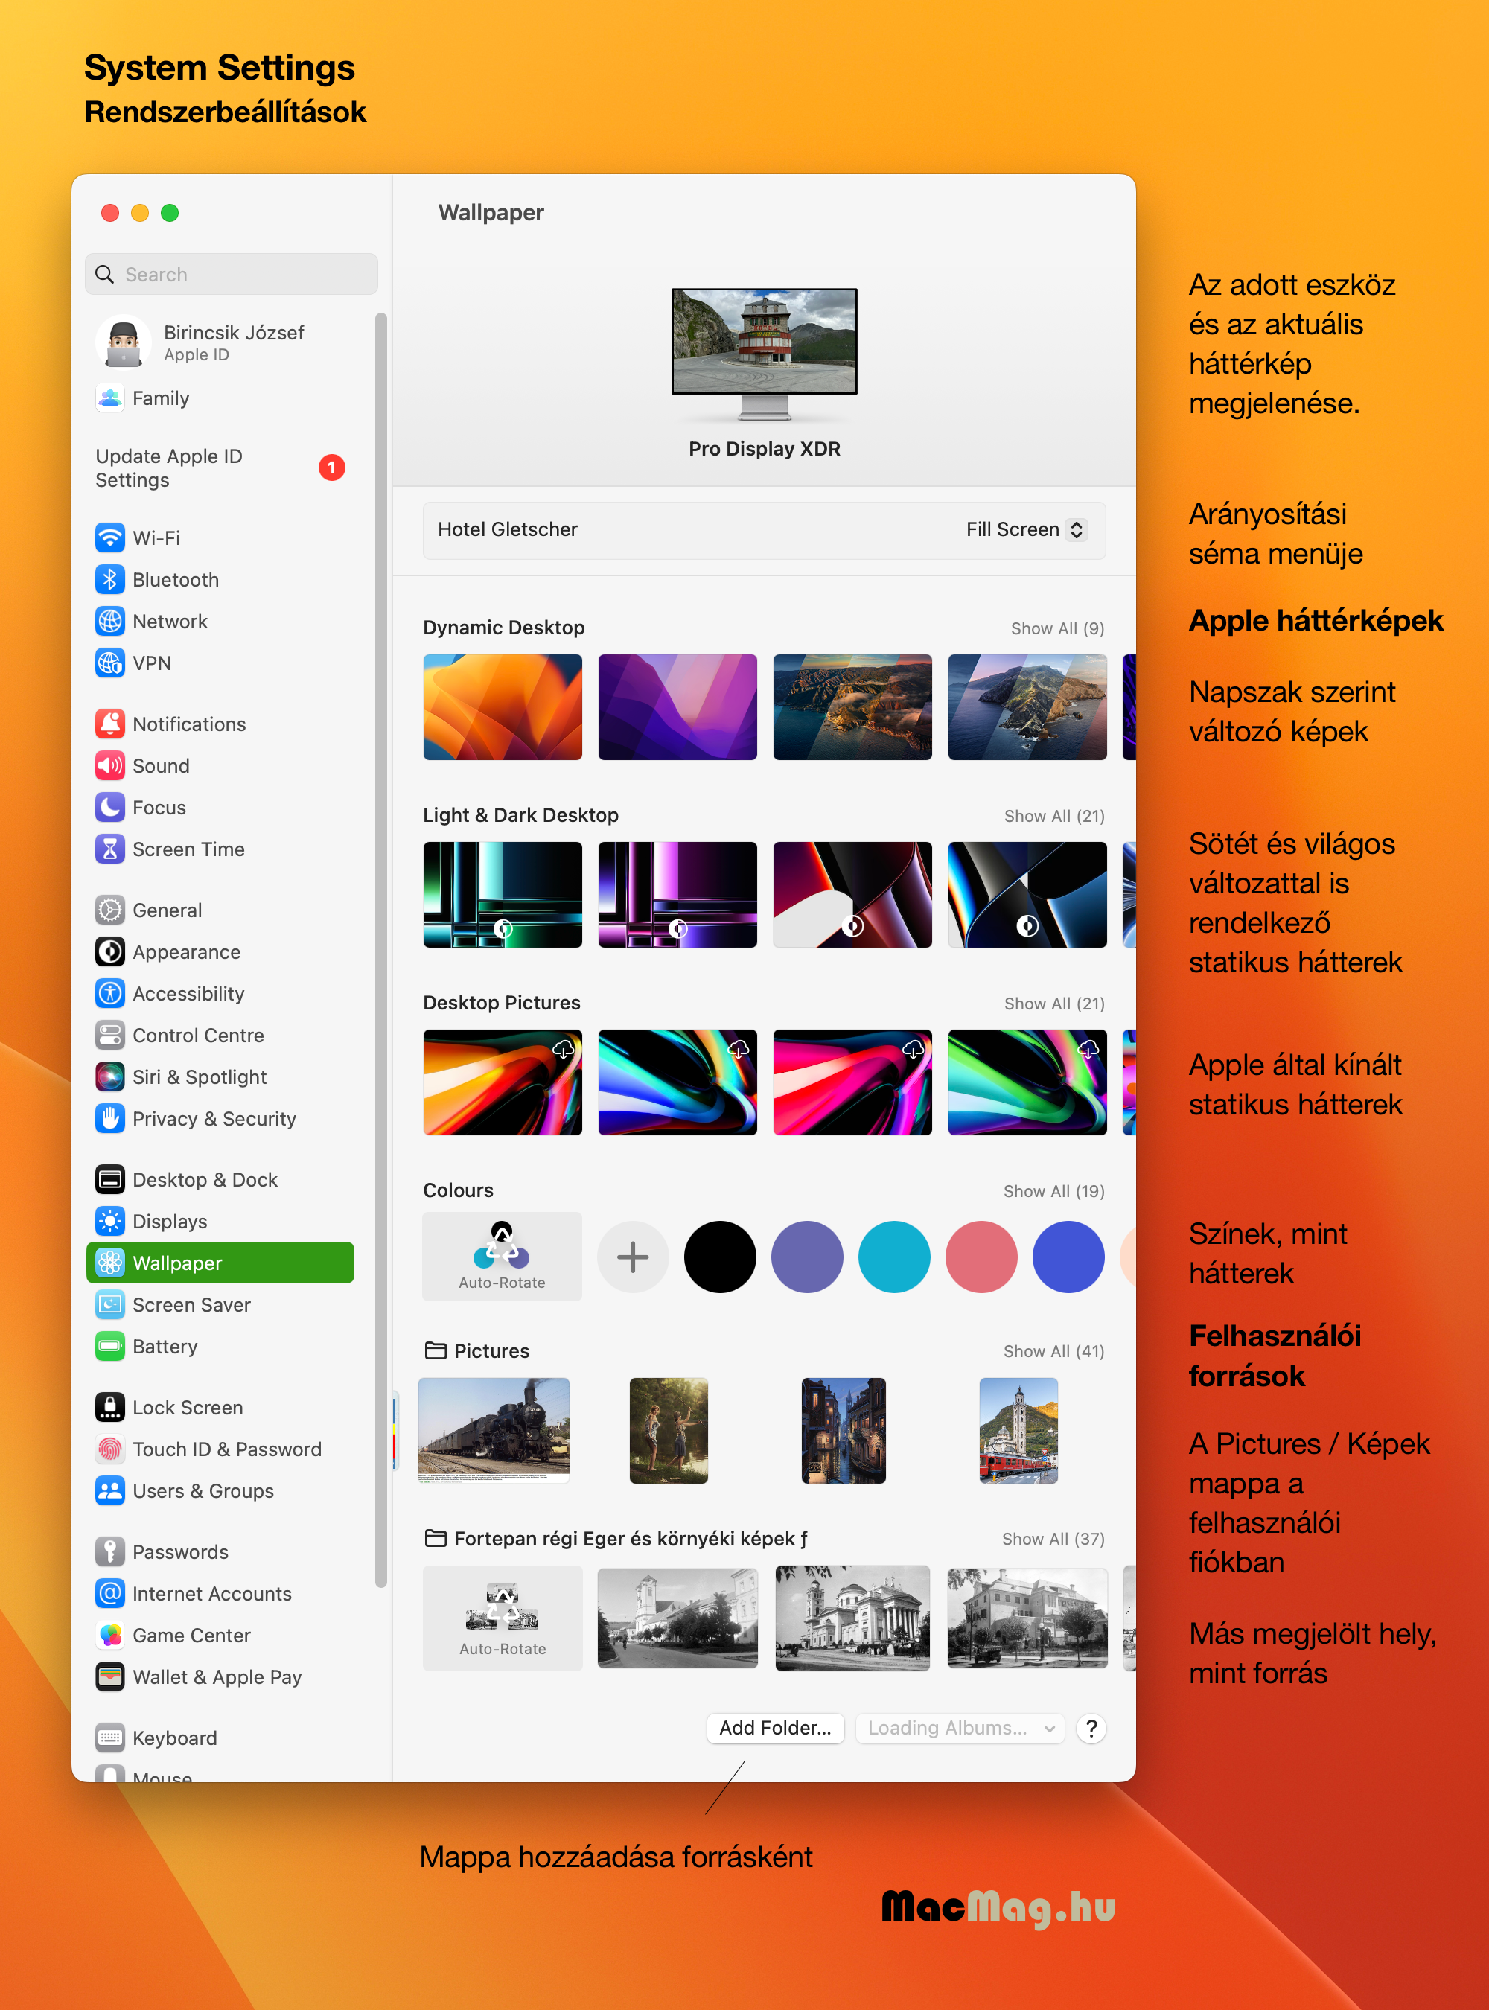Image resolution: width=1489 pixels, height=2010 pixels.
Task: Open Sound settings icon
Action: coord(110,765)
